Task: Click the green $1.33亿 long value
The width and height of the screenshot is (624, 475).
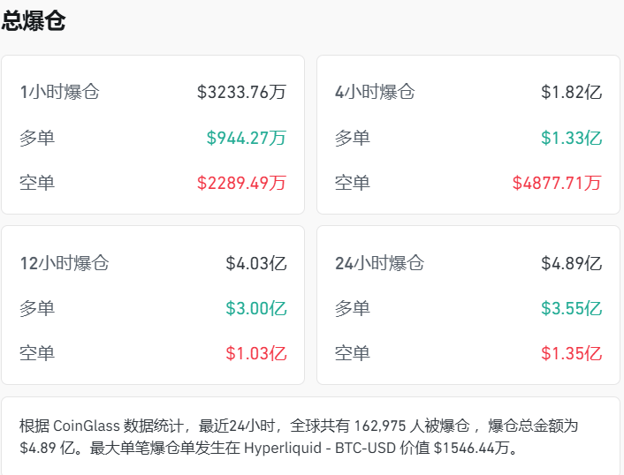Action: pyautogui.click(x=571, y=138)
